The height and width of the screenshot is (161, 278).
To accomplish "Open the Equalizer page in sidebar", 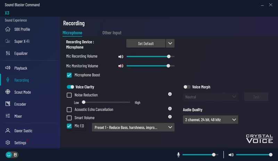I will click(21, 53).
